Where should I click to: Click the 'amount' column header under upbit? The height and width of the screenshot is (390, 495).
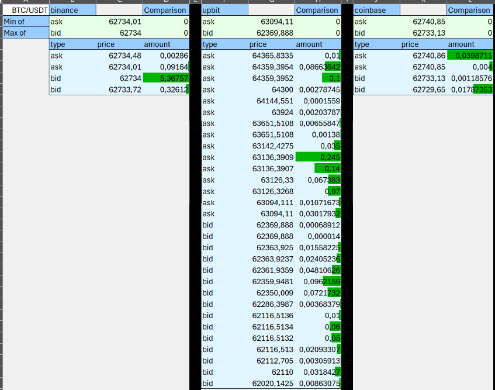click(x=309, y=44)
